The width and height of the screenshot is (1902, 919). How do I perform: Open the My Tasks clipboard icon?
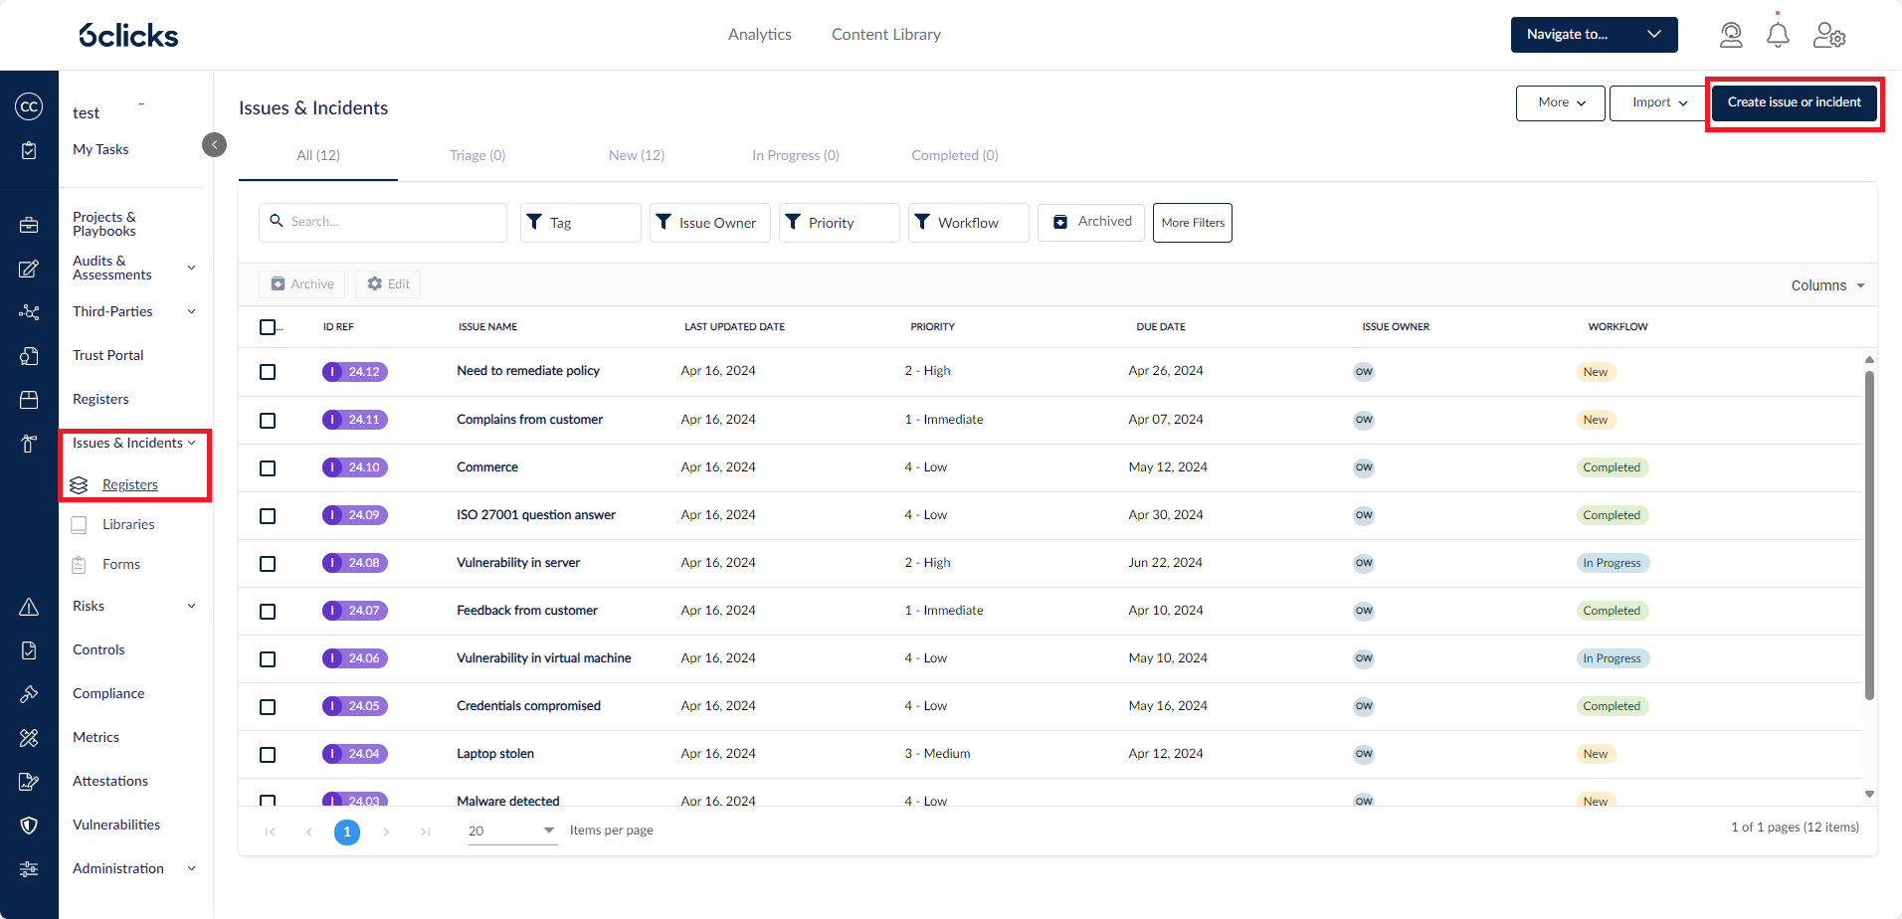(29, 149)
